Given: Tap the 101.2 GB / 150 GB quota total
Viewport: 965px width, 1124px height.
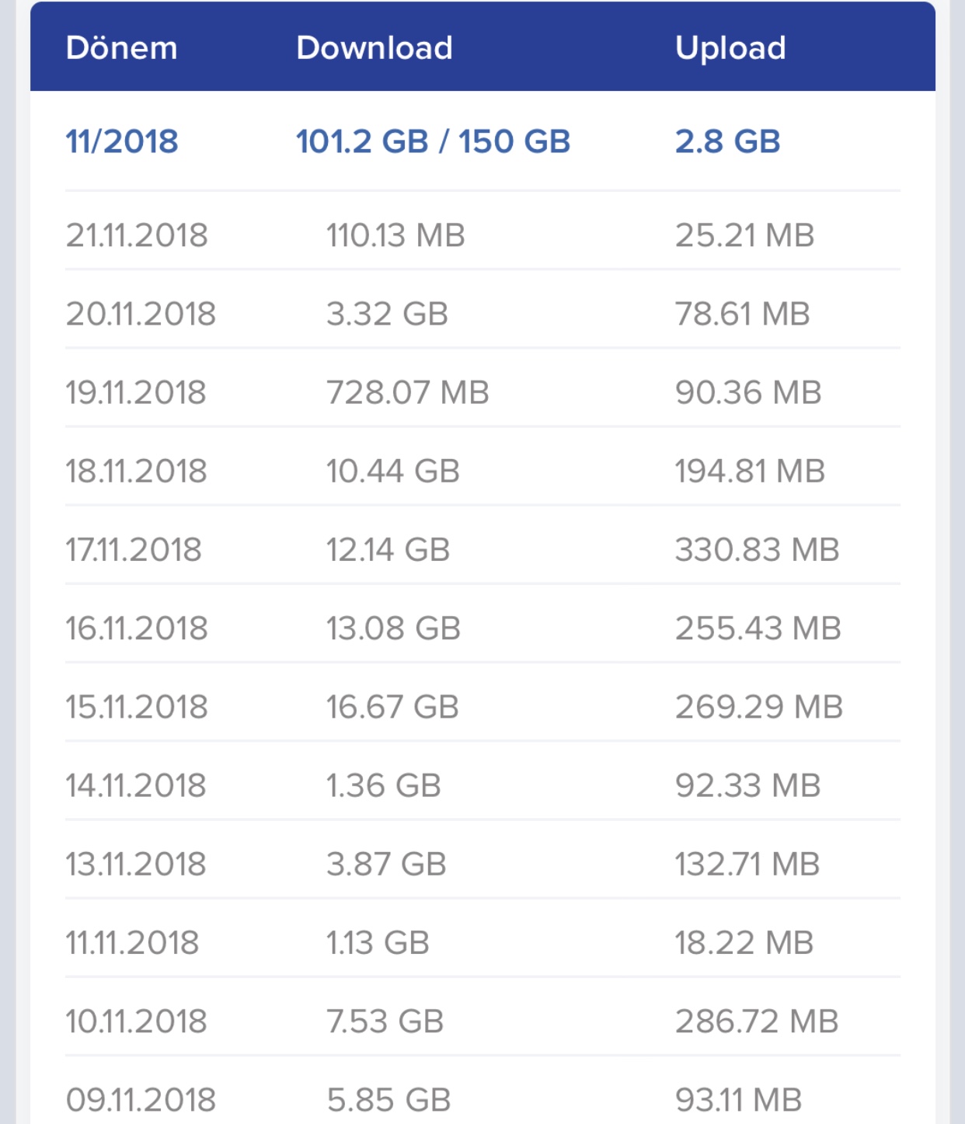Looking at the screenshot, I should pos(434,141).
